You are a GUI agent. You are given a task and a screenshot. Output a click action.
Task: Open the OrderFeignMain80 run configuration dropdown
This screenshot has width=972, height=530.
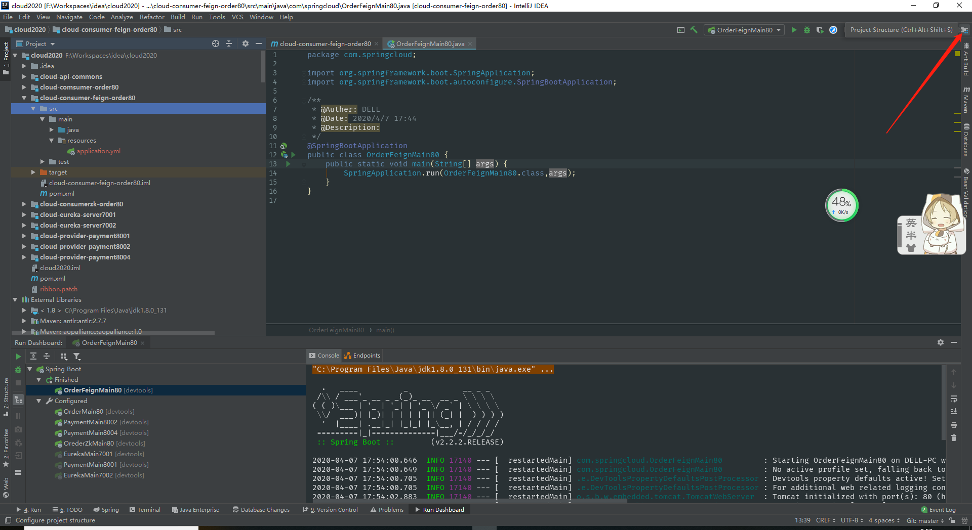pyautogui.click(x=745, y=30)
